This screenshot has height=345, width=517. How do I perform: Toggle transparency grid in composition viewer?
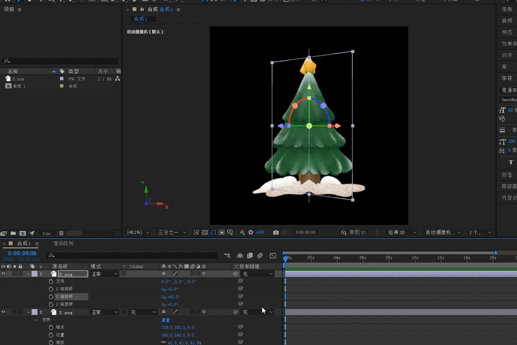205,232
